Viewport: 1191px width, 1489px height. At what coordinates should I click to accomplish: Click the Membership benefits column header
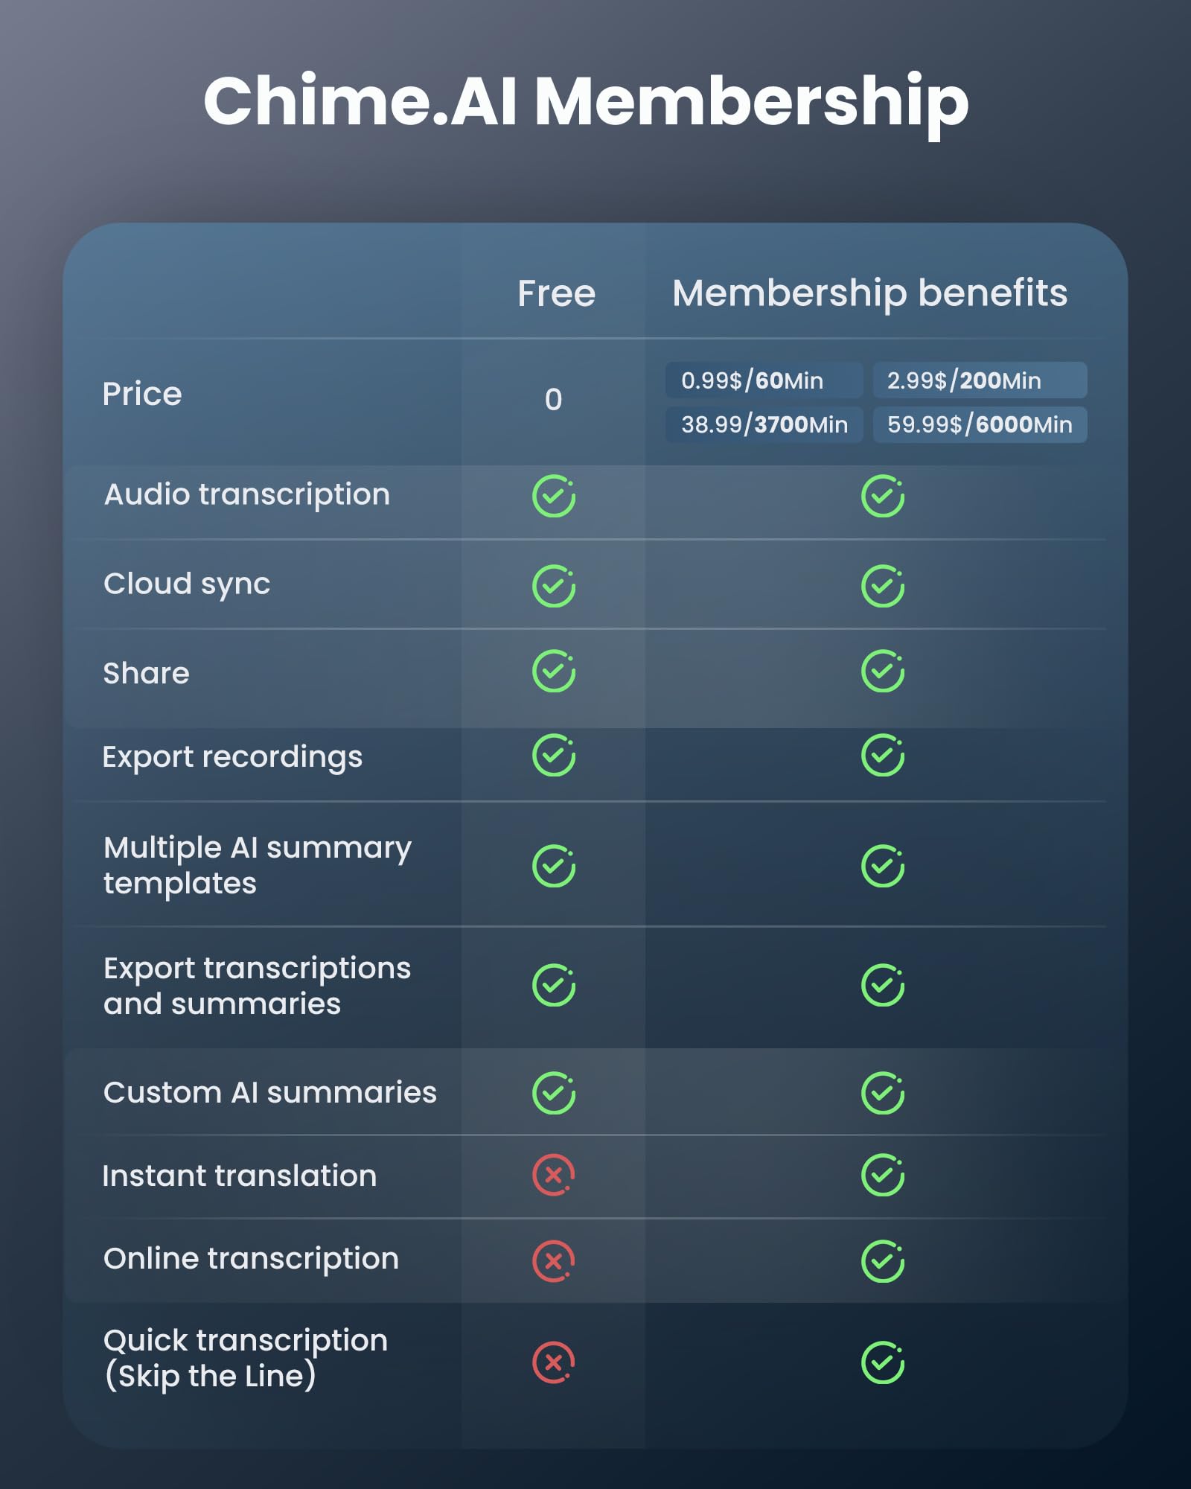pyautogui.click(x=869, y=293)
